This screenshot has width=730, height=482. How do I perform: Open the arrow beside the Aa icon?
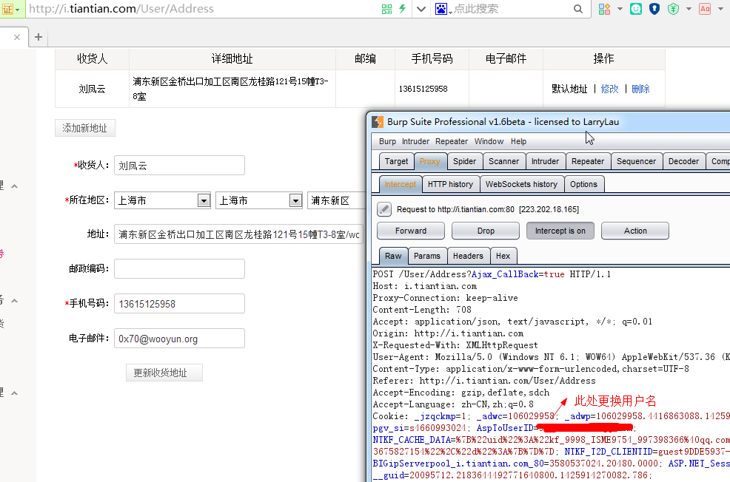point(720,9)
